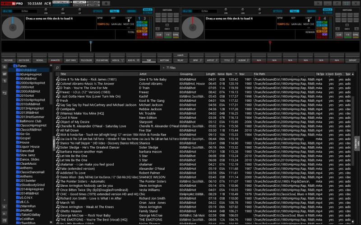The width and height of the screenshot is (361, 225).
Task: Click inside the browser search field
Action: coord(110,68)
